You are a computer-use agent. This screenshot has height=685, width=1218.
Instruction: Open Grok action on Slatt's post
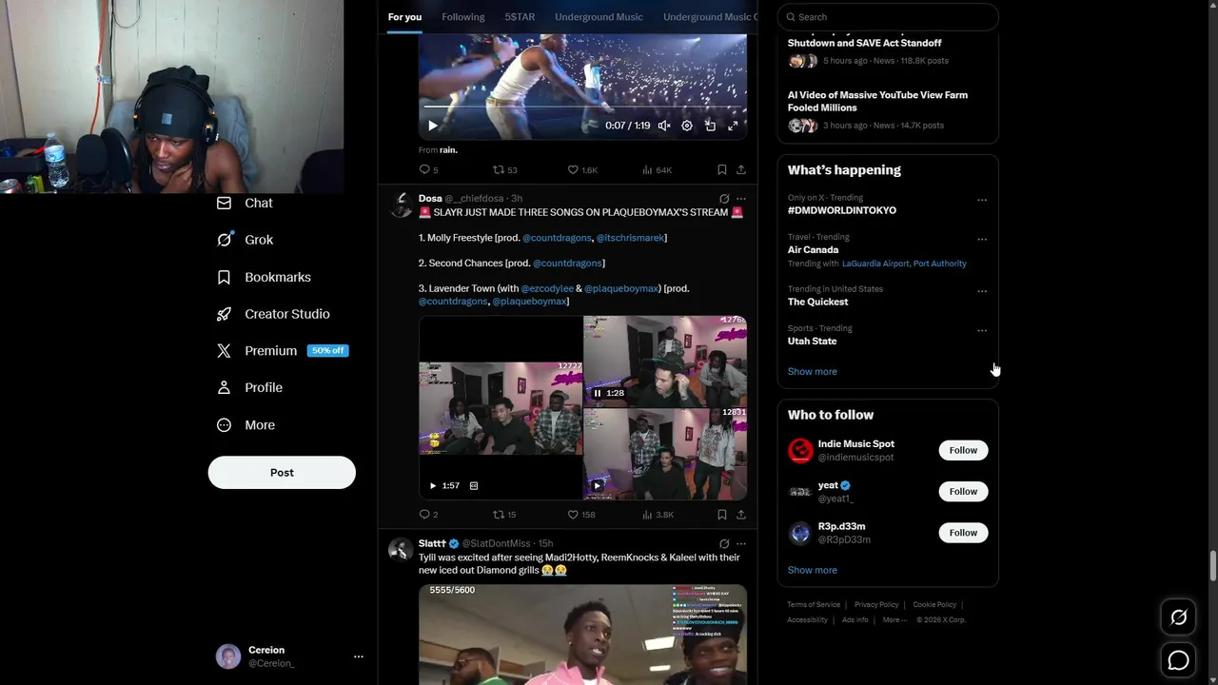pos(724,544)
